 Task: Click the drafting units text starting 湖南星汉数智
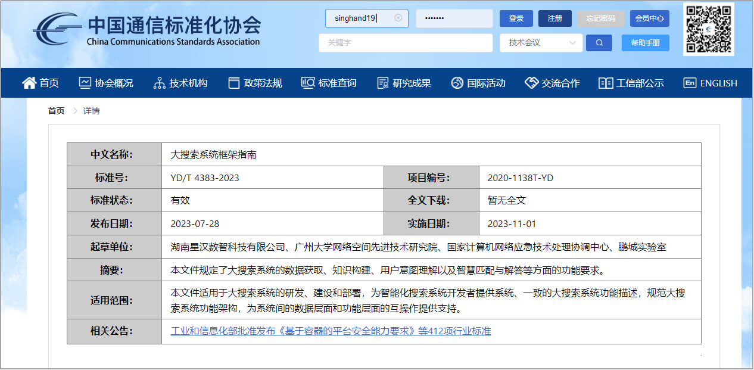pyautogui.click(x=418, y=247)
